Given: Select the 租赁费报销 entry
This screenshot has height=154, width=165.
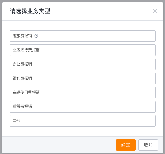Looking at the screenshot, I should [83, 107].
